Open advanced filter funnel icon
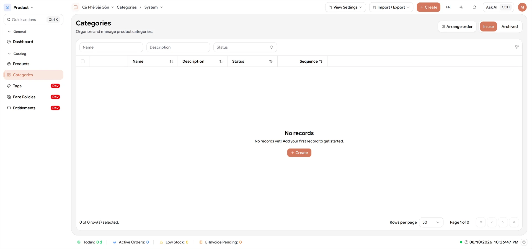The height and width of the screenshot is (249, 532). pyautogui.click(x=516, y=47)
